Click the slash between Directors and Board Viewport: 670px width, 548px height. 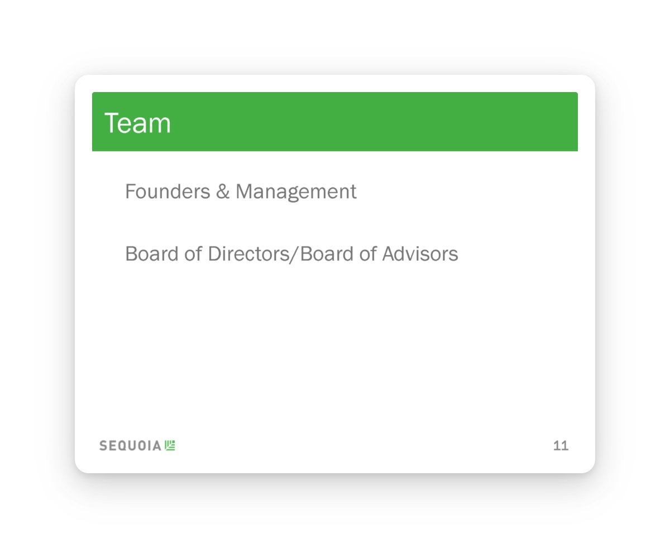[296, 254]
